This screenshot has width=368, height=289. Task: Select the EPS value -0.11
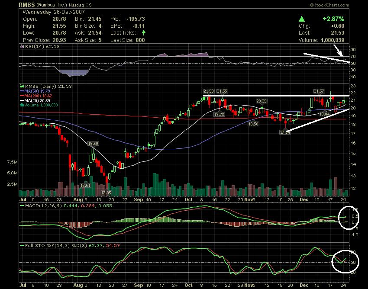click(x=139, y=26)
